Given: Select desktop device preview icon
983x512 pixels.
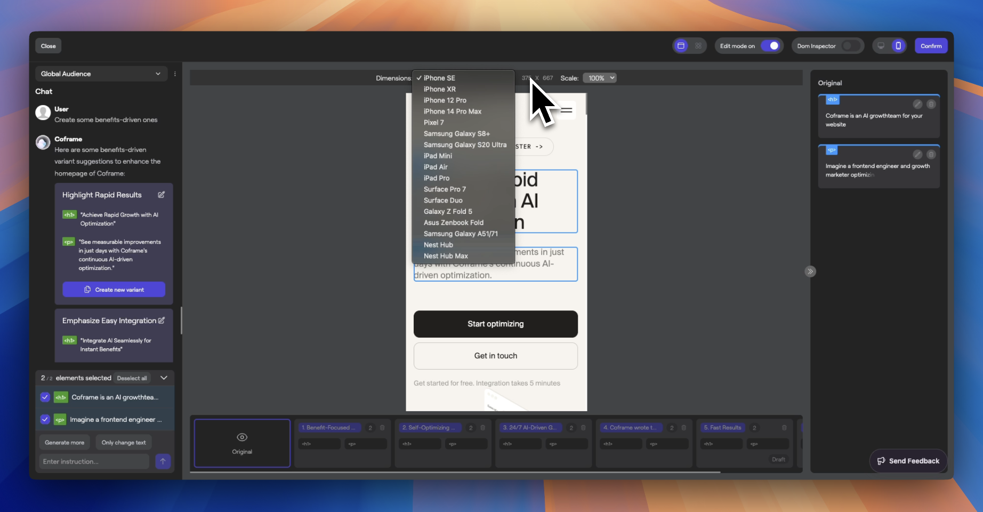Looking at the screenshot, I should (881, 46).
